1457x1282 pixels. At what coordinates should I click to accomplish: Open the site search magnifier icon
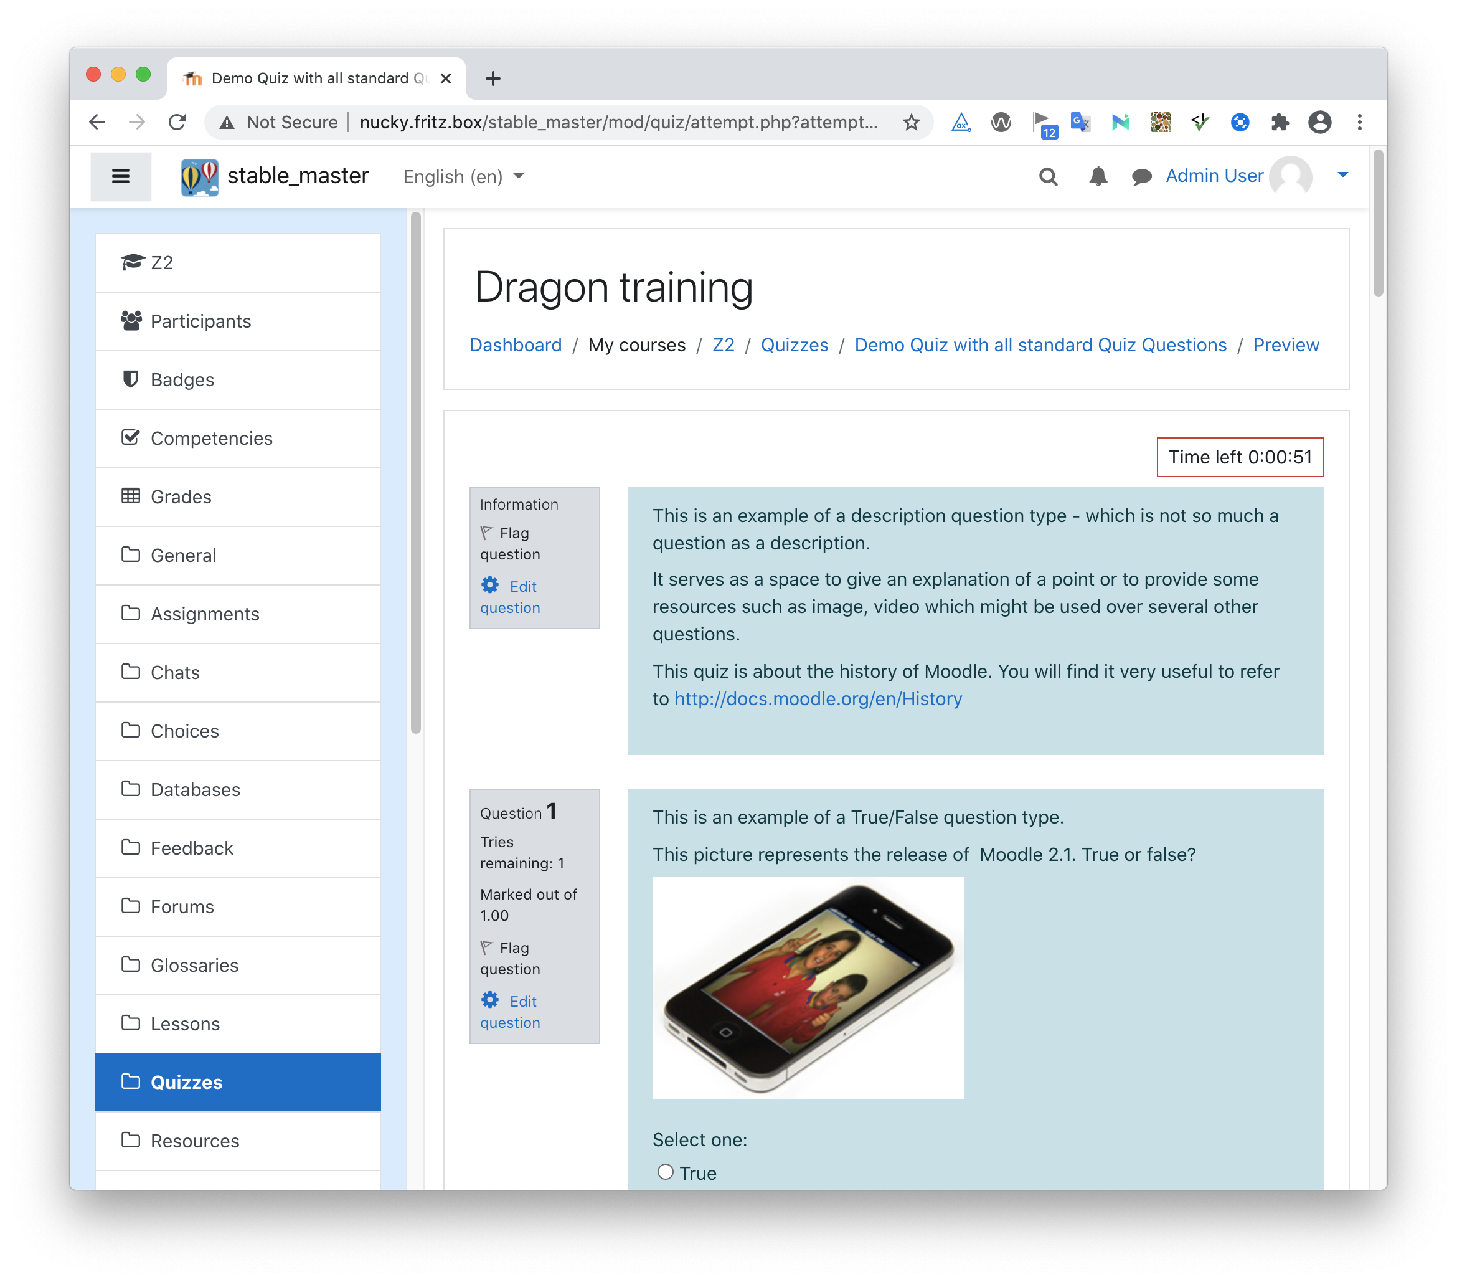[1048, 176]
